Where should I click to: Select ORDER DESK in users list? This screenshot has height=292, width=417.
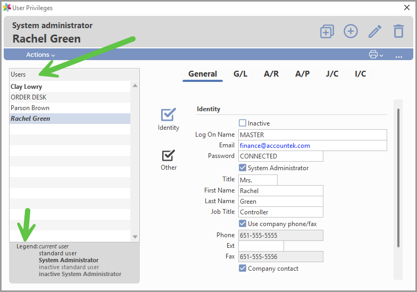tap(70, 97)
